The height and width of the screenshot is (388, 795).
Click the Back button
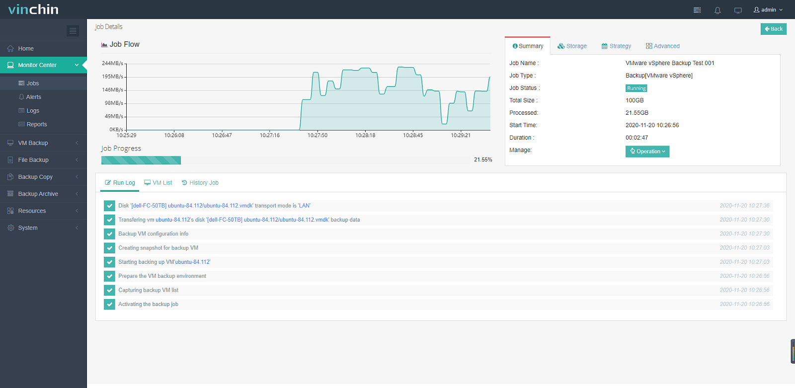click(774, 29)
